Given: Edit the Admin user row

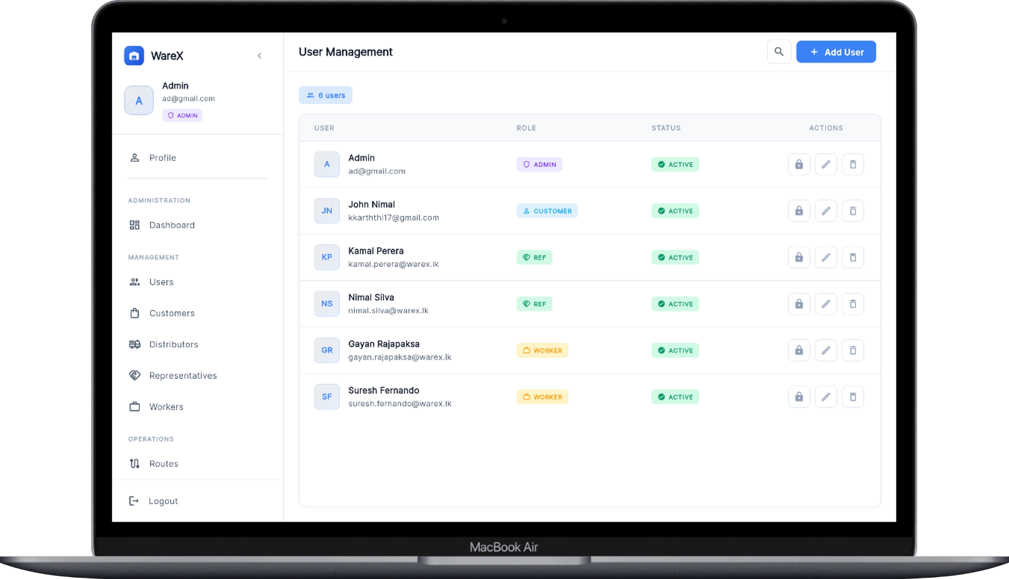Looking at the screenshot, I should (826, 164).
